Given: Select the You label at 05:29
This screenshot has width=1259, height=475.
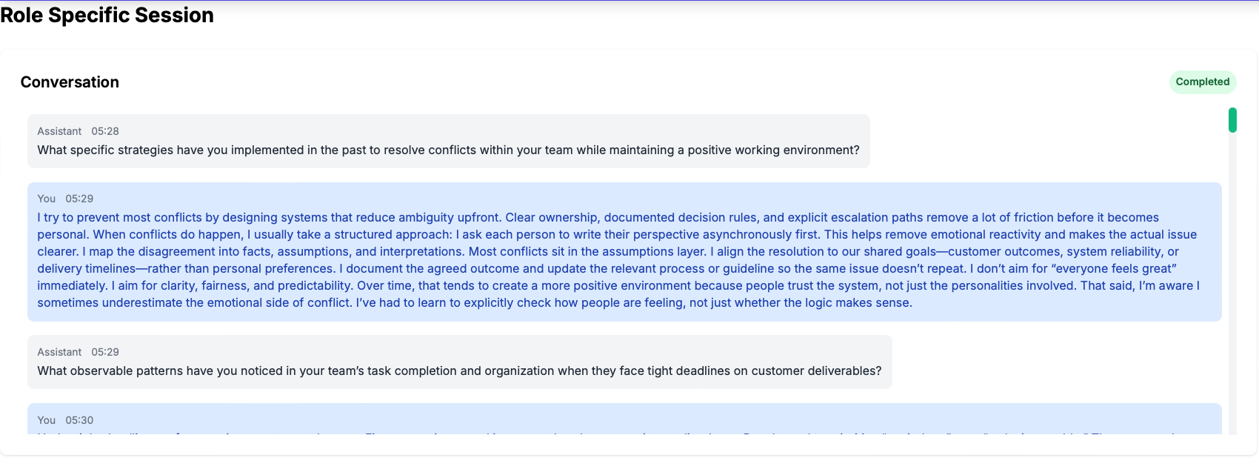Looking at the screenshot, I should 47,199.
